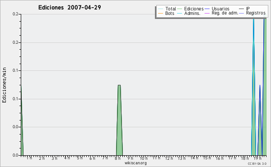Click the blue Usuarios line swatch in the legend

[x=207, y=9]
